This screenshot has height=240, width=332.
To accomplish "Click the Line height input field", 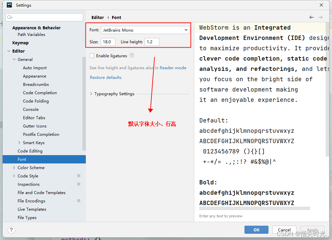I will tap(152, 42).
